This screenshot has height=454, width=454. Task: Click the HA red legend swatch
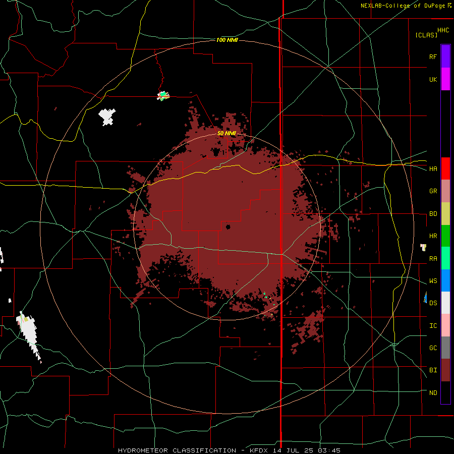[x=445, y=168]
